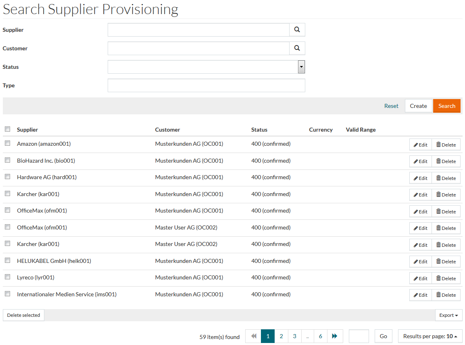Viewport: 465px width, 345px height.
Task: Click the Customer field magnifier search icon
Action: (x=297, y=48)
